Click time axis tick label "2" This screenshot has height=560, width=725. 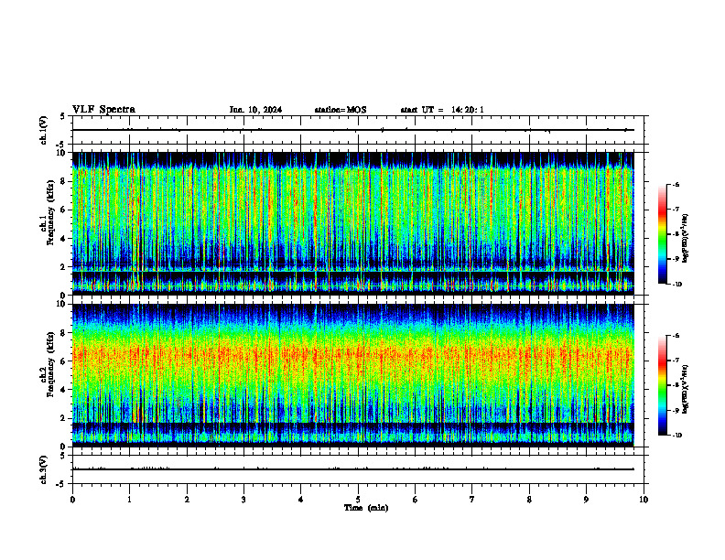coord(187,500)
